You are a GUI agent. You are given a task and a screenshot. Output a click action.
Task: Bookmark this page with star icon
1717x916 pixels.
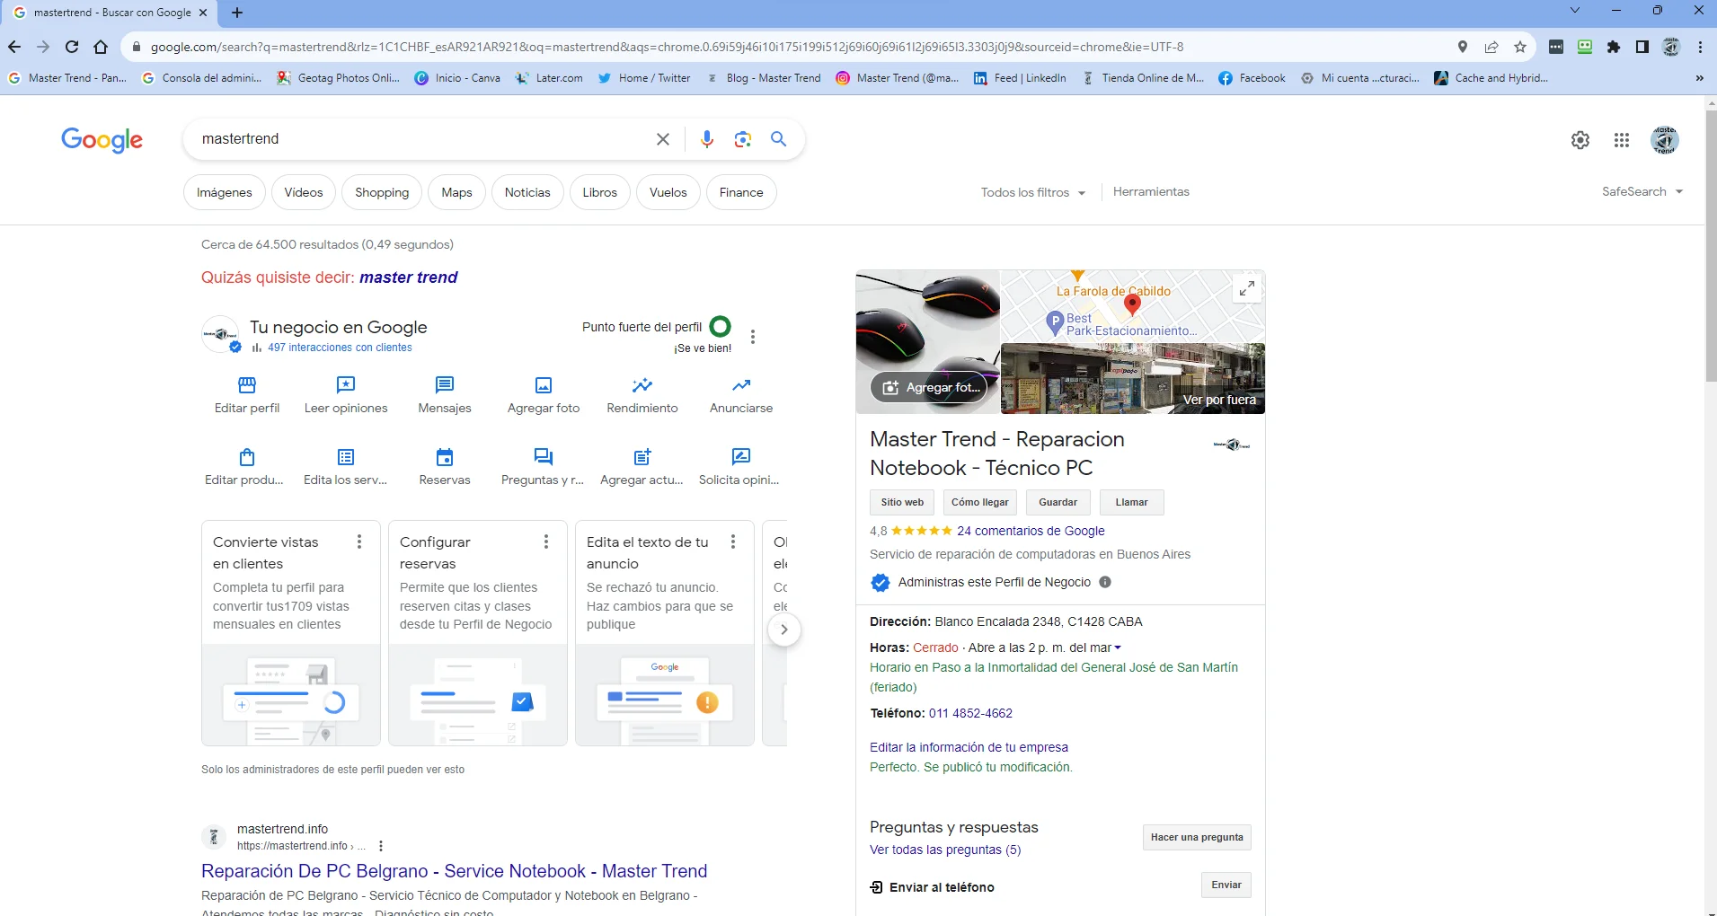point(1520,47)
